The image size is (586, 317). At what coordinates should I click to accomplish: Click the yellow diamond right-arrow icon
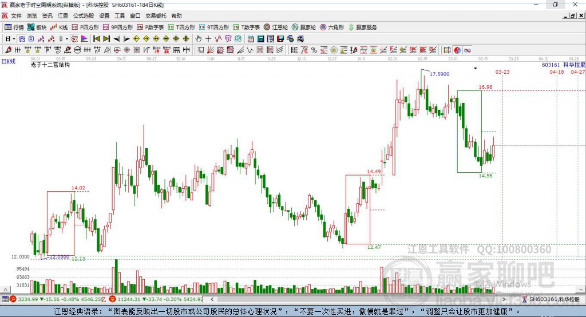coord(146,39)
